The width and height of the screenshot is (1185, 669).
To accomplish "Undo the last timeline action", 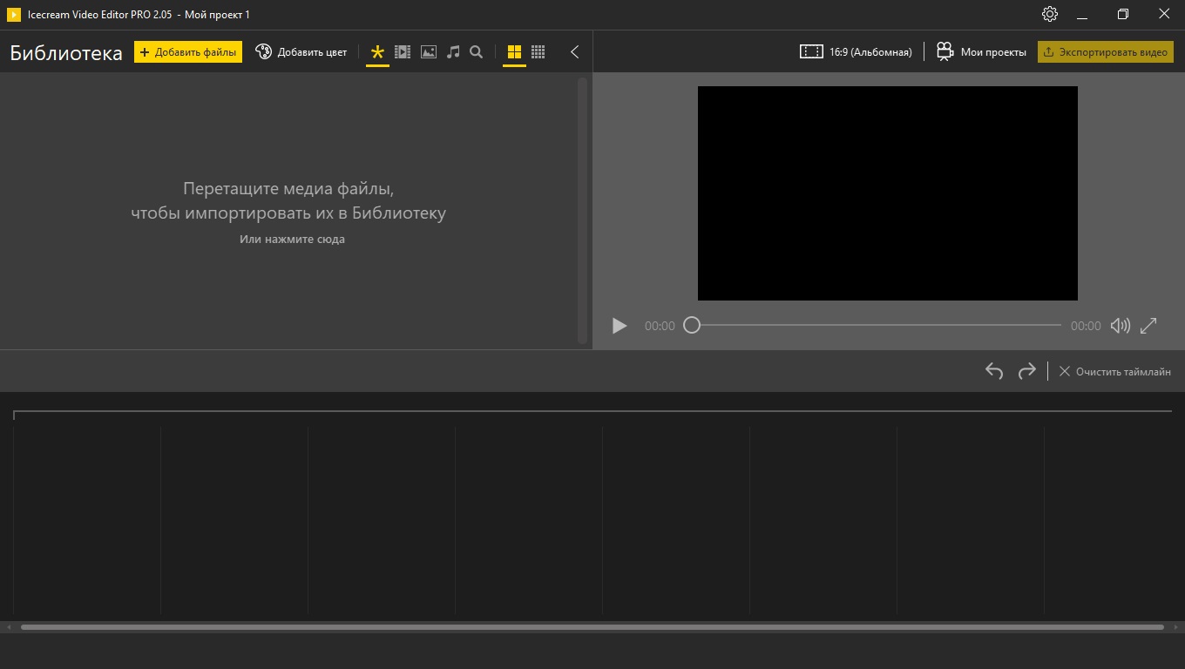I will click(x=994, y=371).
